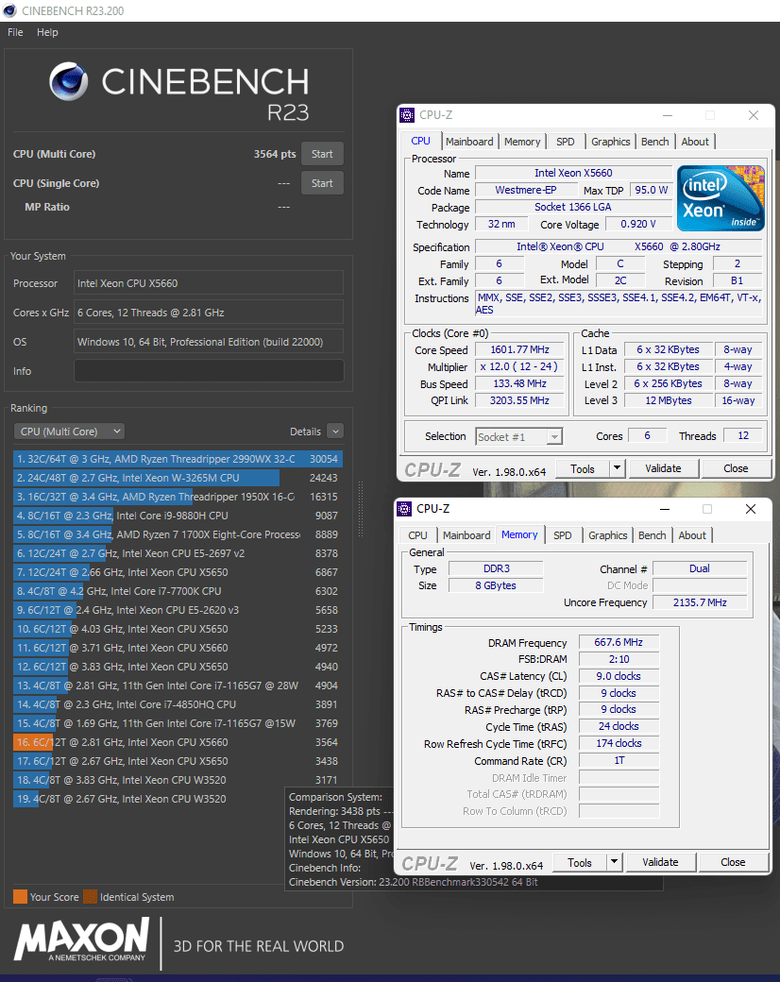780x982 pixels.
Task: Click the Intel Xeon inside logo
Action: (721, 198)
